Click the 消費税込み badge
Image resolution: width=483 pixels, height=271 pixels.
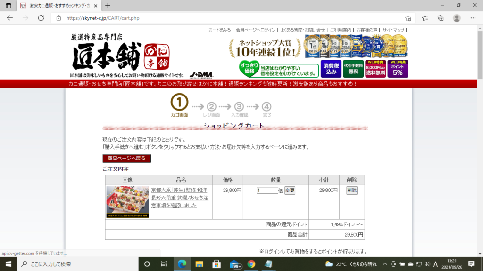331,69
